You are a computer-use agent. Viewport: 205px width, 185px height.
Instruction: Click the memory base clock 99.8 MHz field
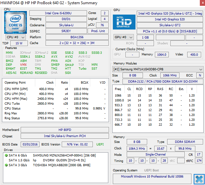(x=185, y=148)
